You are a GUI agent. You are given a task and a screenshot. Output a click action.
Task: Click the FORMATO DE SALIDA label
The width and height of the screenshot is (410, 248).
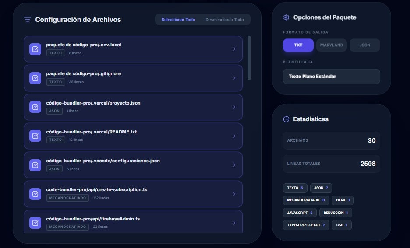coord(305,32)
